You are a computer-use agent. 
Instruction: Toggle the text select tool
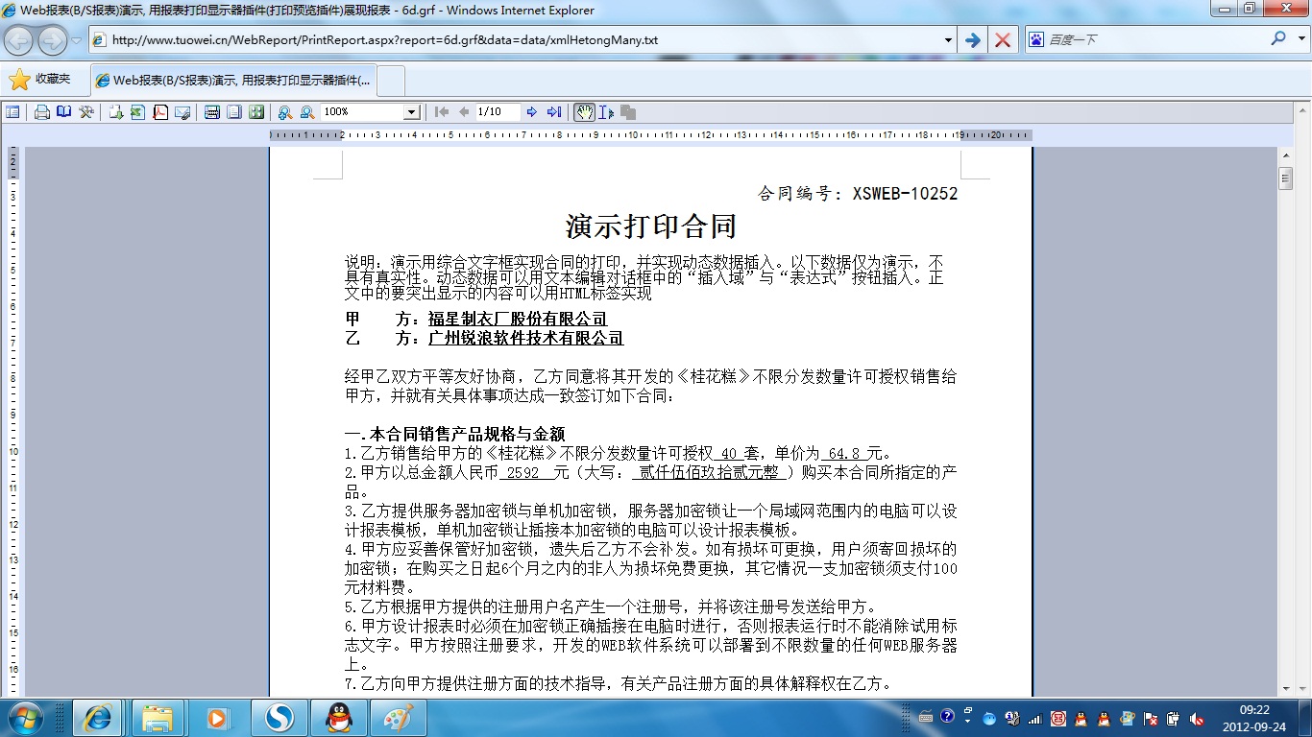click(606, 112)
